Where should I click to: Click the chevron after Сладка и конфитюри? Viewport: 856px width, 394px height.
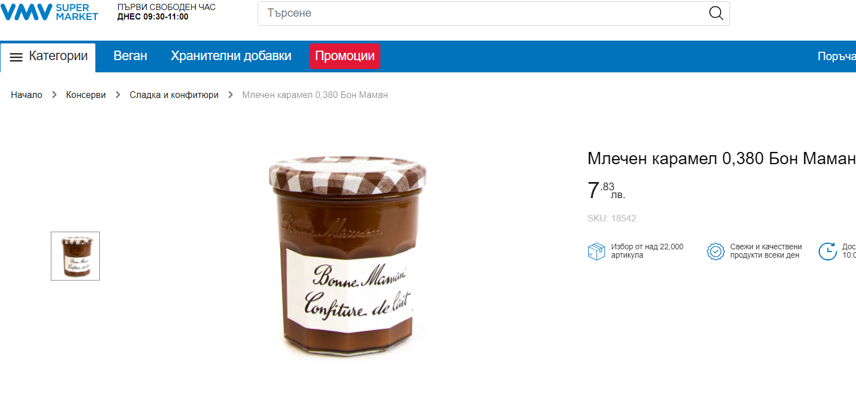tap(230, 95)
